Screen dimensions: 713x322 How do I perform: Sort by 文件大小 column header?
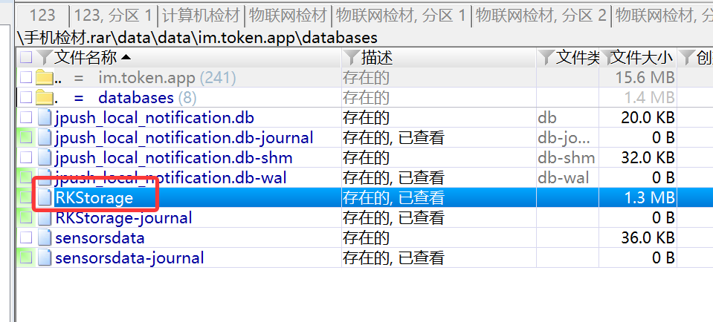[642, 58]
